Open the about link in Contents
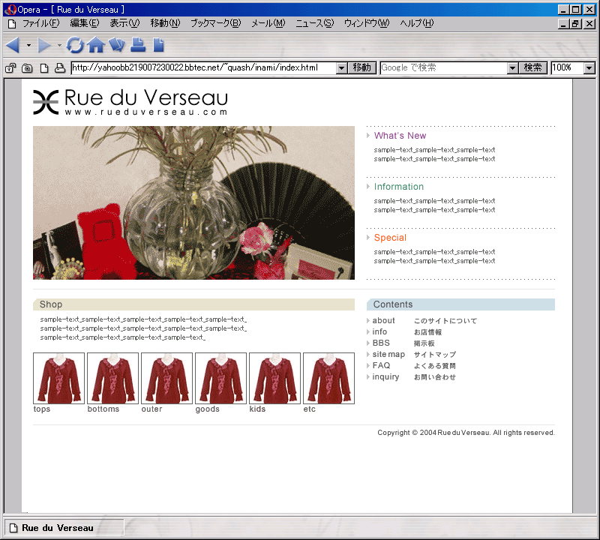Viewport: 600px width, 540px height. pos(383,321)
